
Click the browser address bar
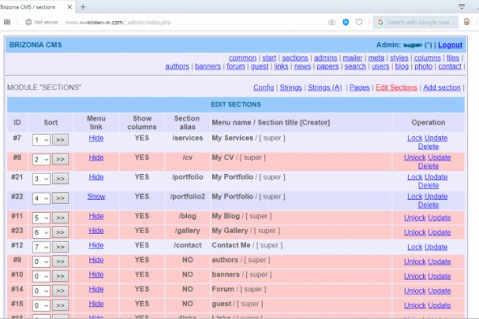point(118,23)
